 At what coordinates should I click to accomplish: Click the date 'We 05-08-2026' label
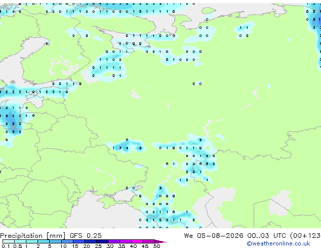click(x=214, y=236)
